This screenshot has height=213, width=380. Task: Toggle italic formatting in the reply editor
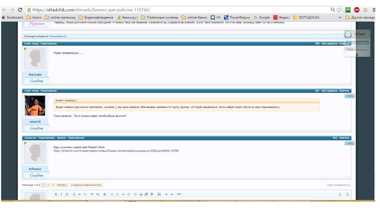tap(61, 194)
